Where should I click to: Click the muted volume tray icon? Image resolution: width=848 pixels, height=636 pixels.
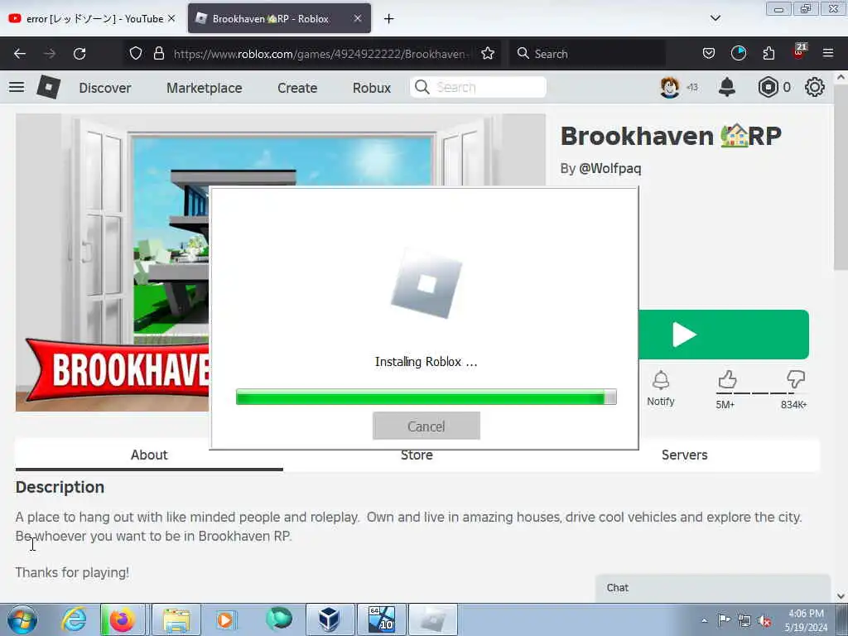point(764,620)
